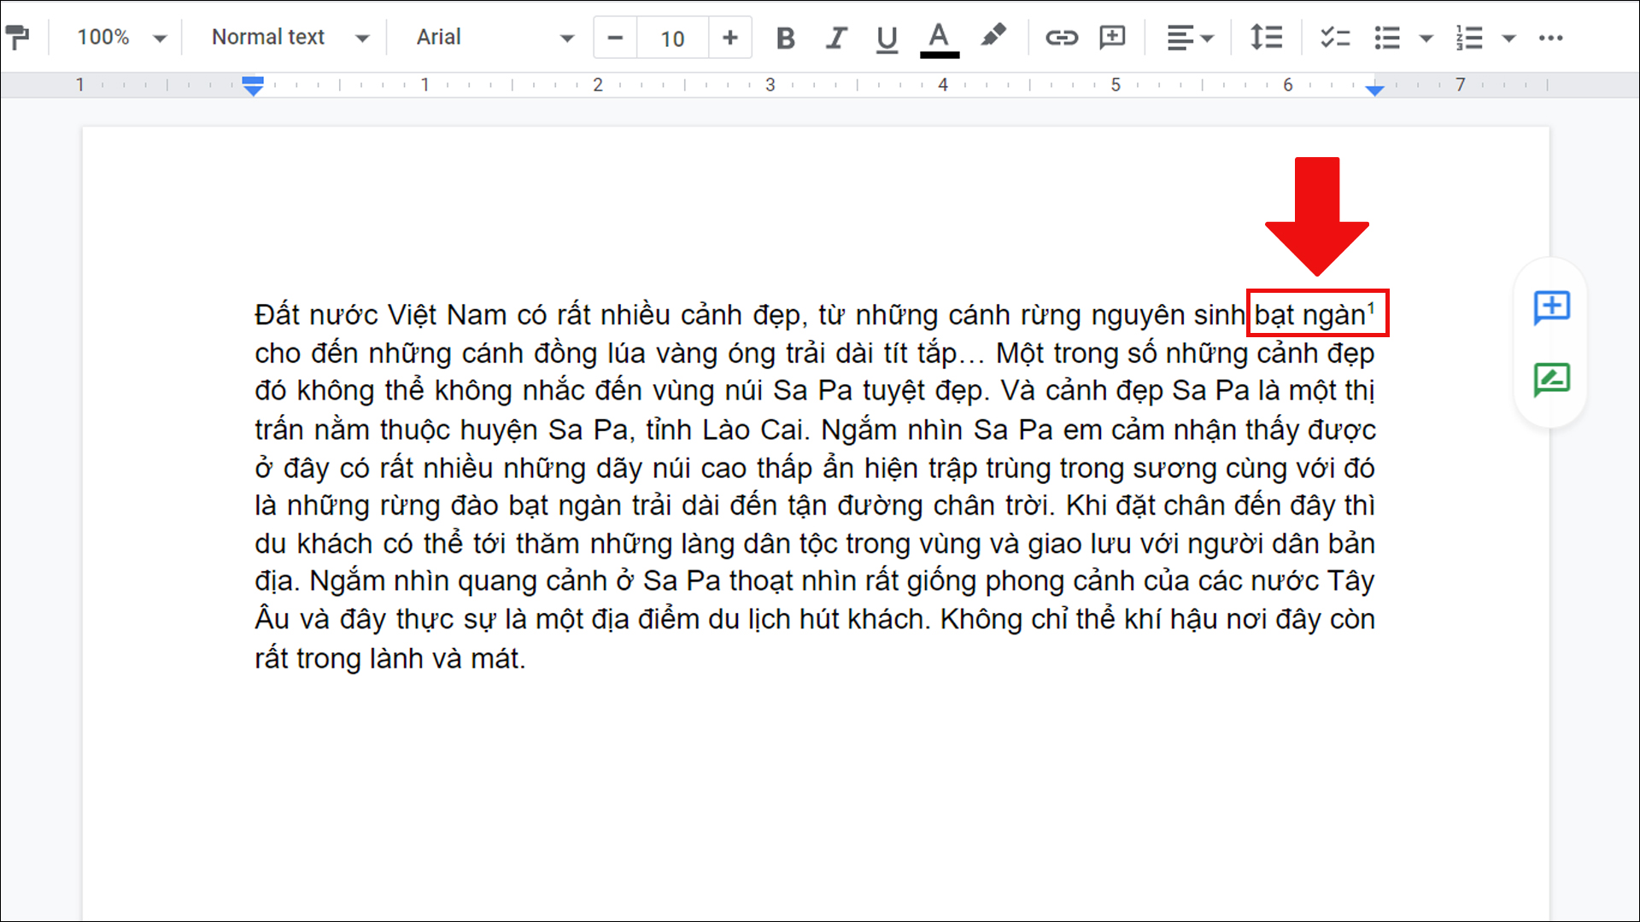Screen dimensions: 1640x922
Task: Open line and paragraph spacing
Action: (1266, 38)
